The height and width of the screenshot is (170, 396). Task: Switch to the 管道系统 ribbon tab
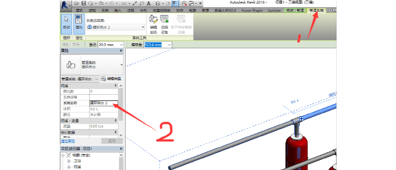tap(317, 10)
